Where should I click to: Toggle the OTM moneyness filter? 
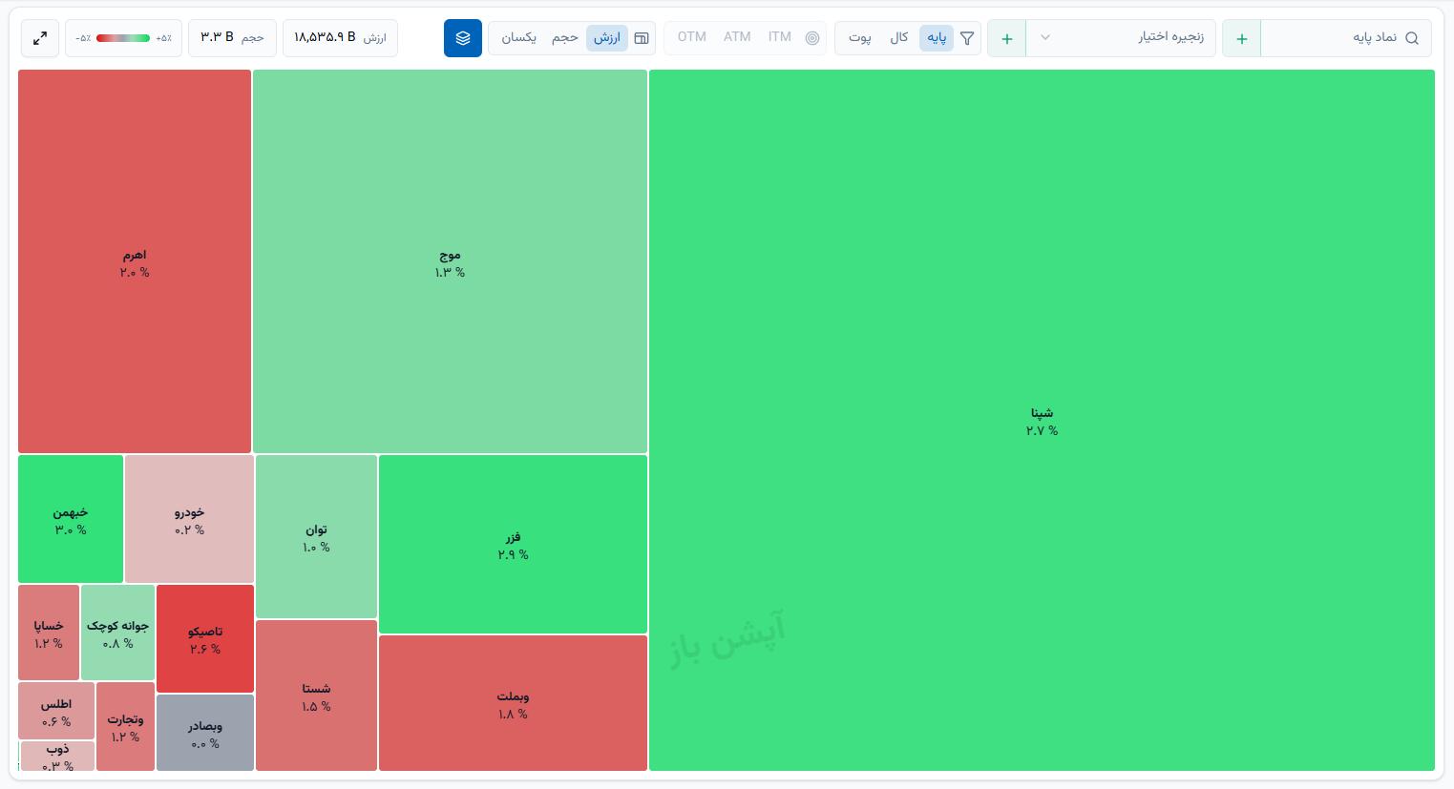(692, 37)
